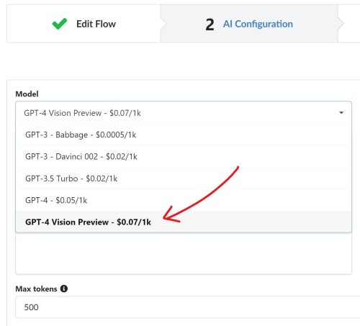Select the GPT-4 - $0.05/1k option

184,200
